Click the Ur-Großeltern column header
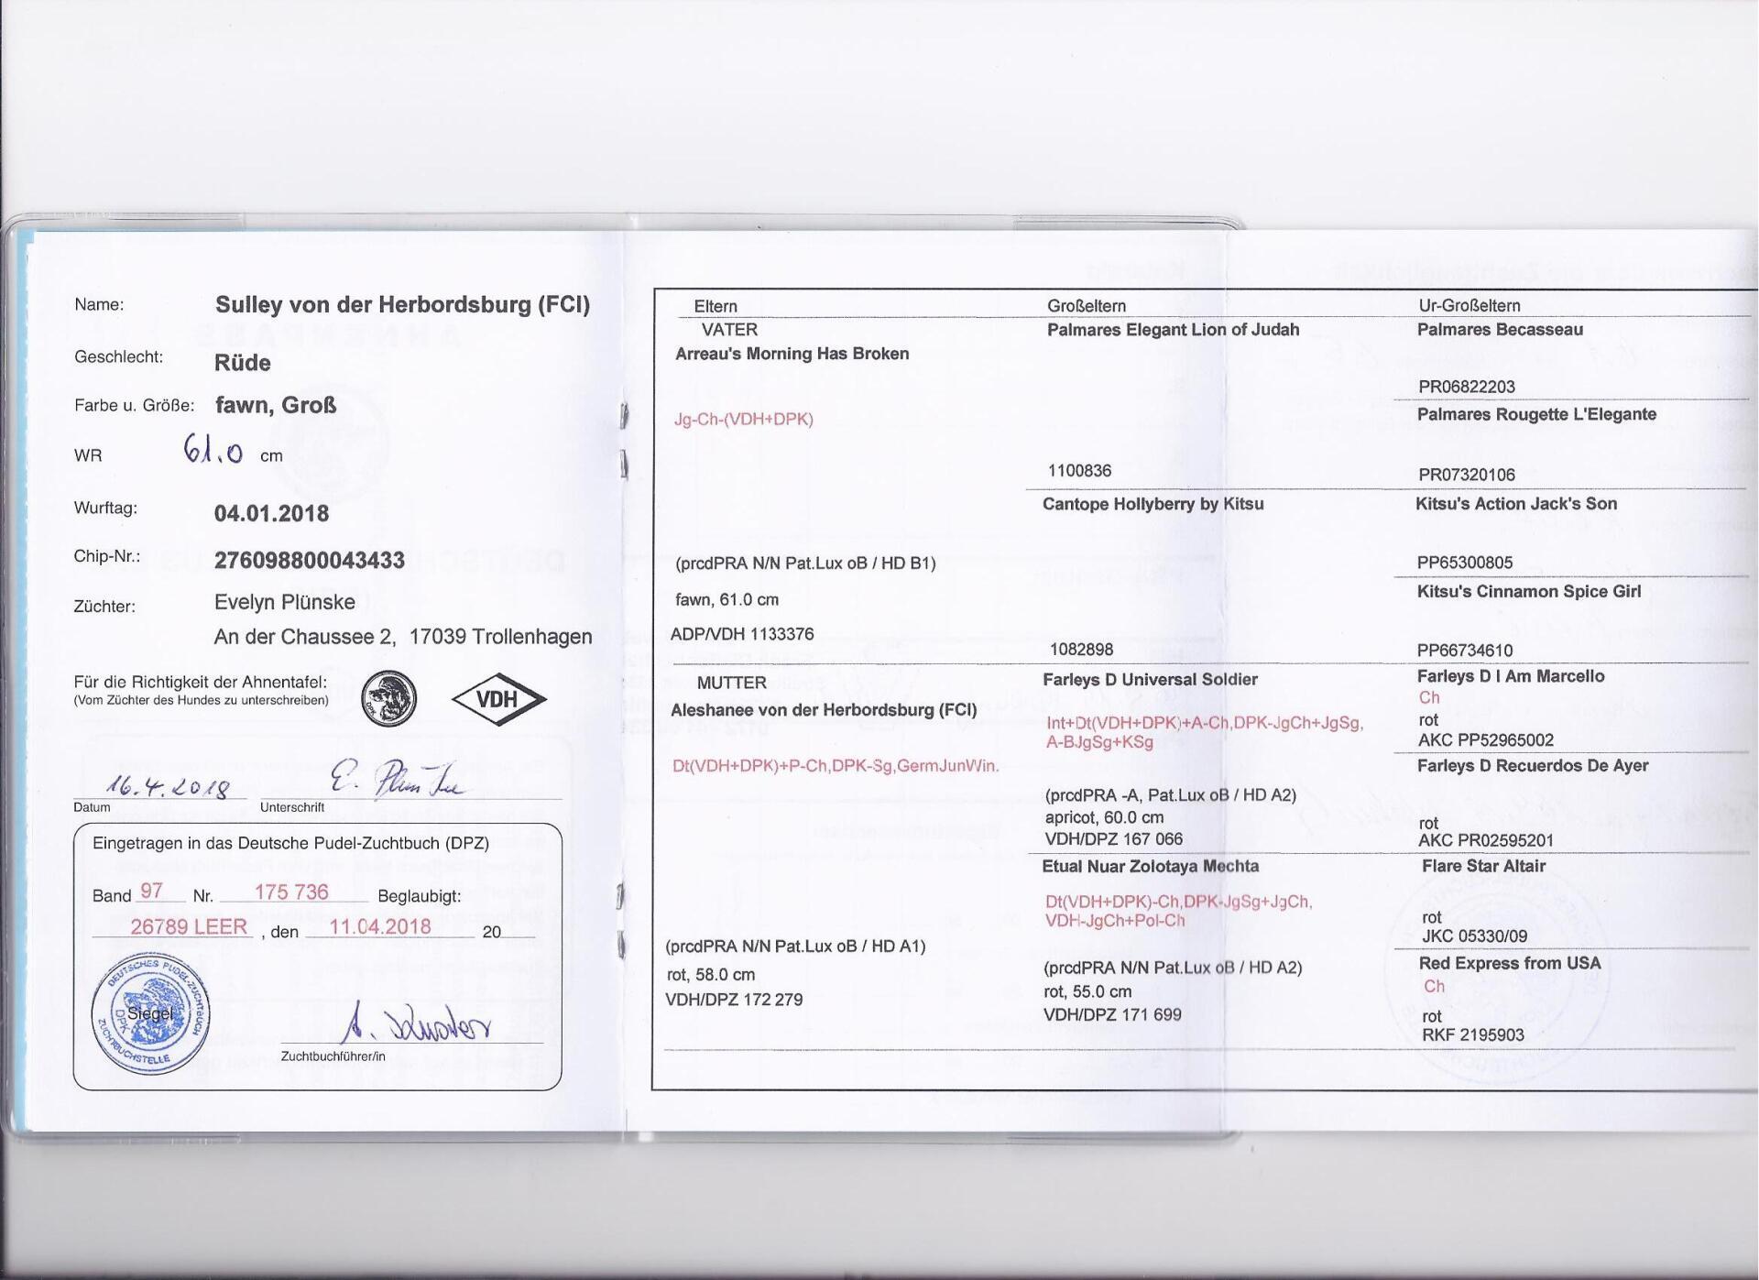 coord(1469,306)
